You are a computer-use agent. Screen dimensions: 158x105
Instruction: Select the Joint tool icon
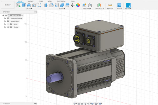[x=90, y=5]
